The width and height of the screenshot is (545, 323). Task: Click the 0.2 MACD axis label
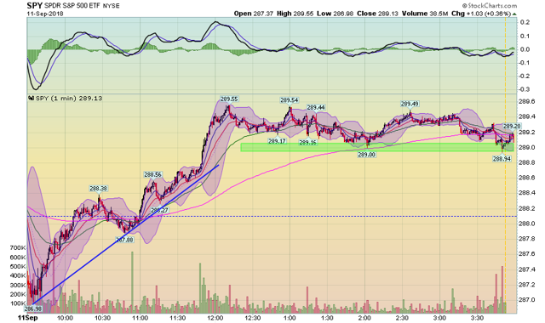point(525,23)
